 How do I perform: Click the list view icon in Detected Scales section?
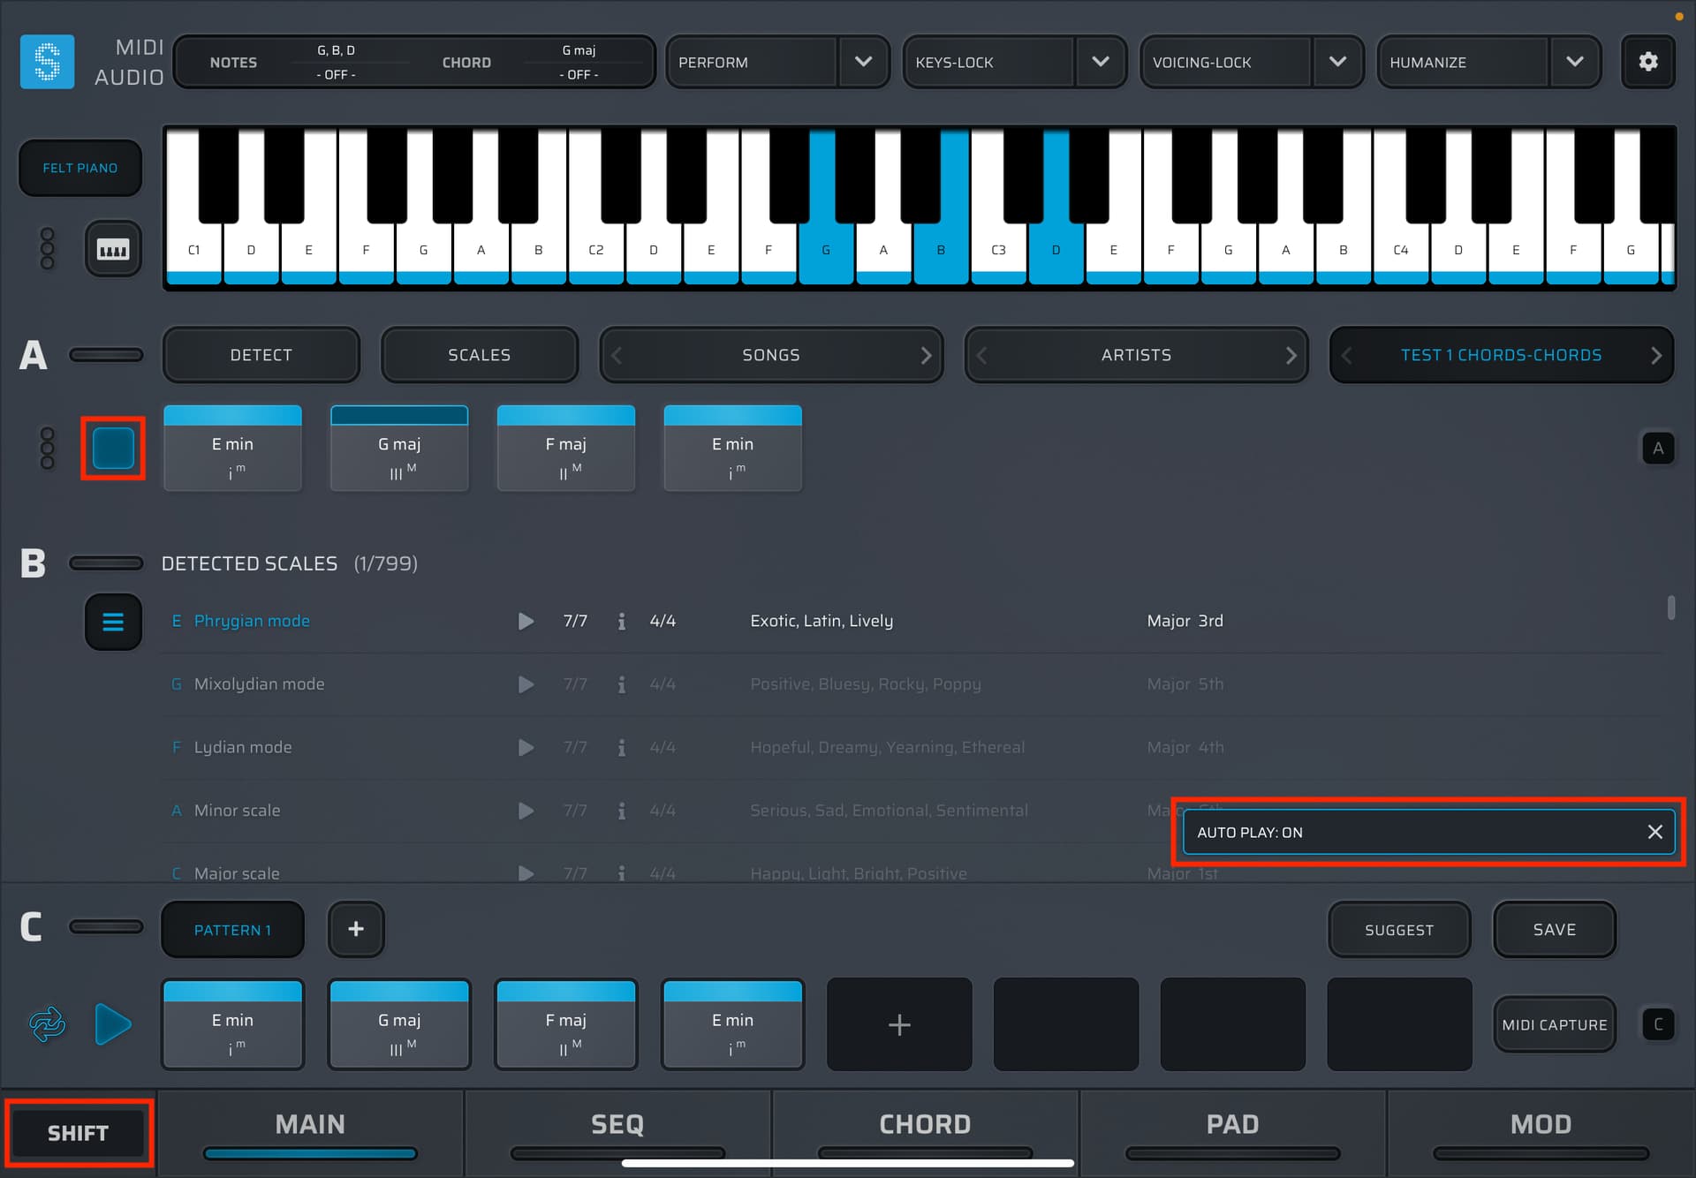tap(112, 622)
